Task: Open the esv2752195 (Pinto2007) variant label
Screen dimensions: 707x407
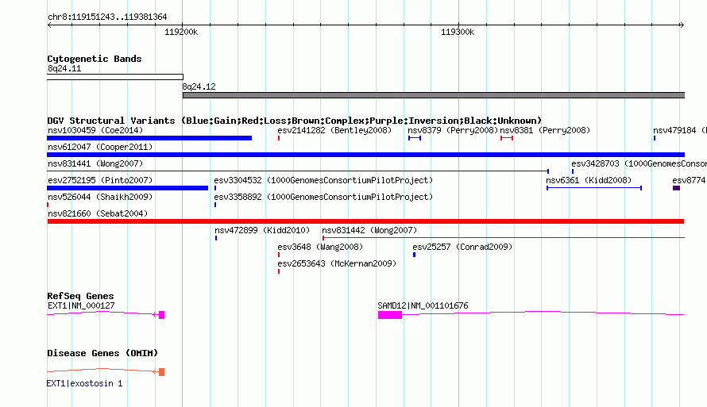Action: pyautogui.click(x=100, y=180)
